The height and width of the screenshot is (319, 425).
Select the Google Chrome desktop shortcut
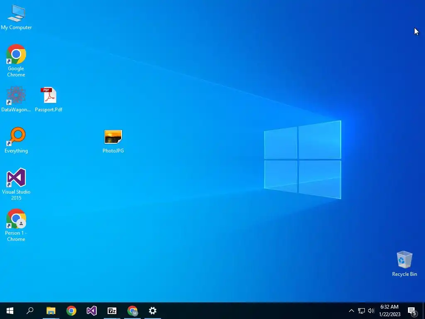coord(16,60)
